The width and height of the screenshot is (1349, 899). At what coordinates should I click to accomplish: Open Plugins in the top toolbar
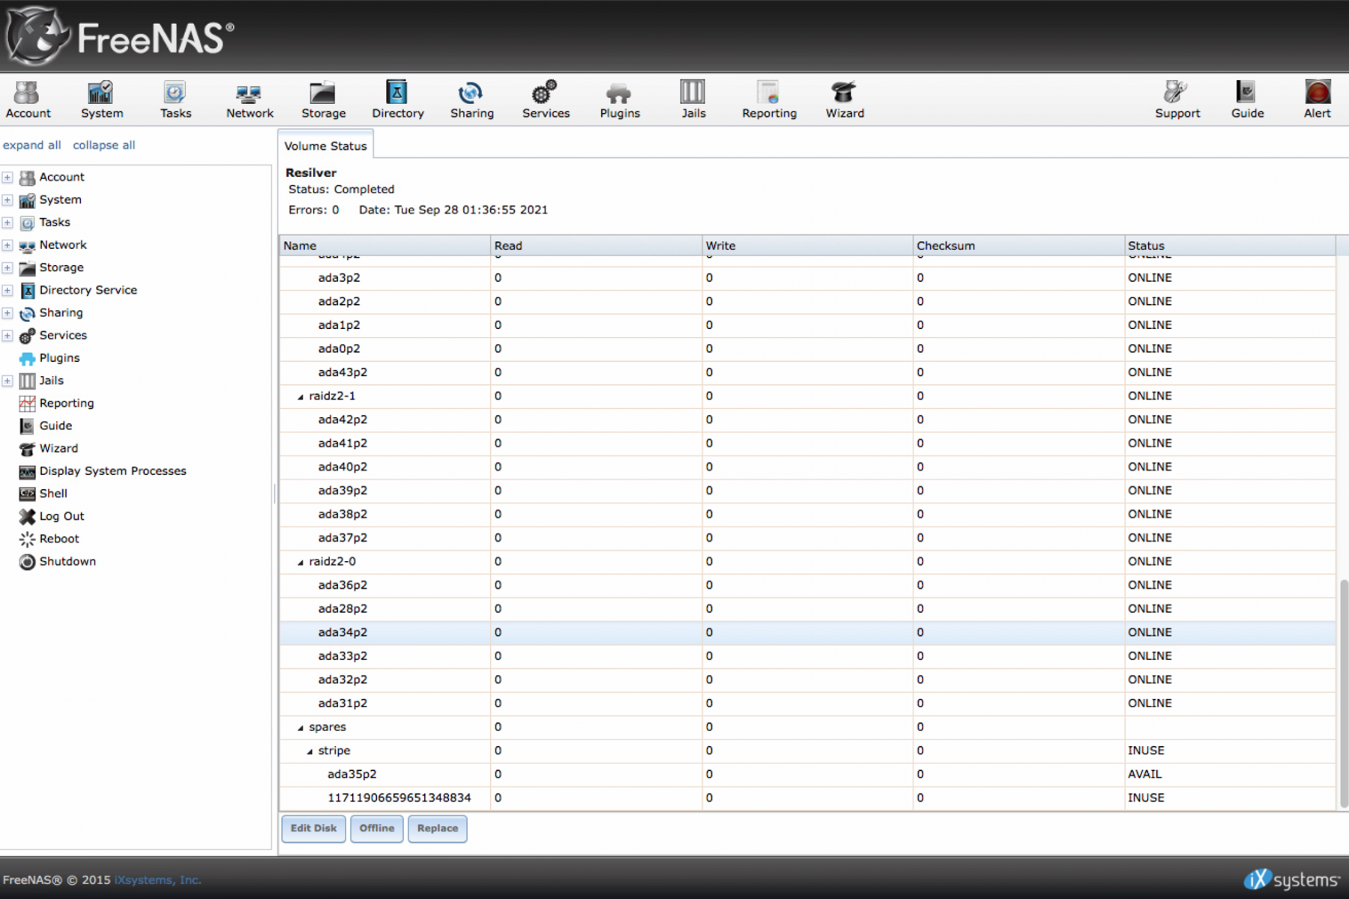619,100
